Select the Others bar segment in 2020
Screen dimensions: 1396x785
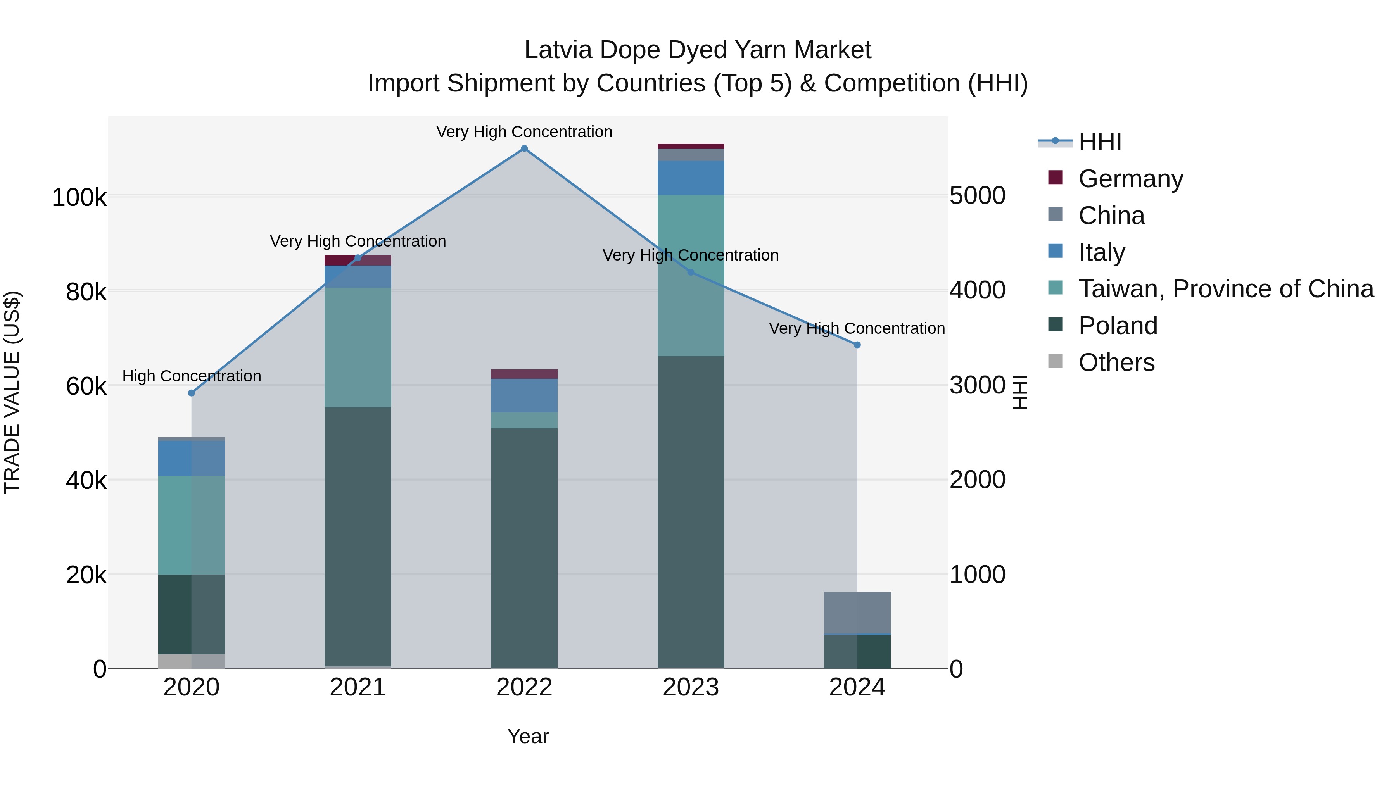(191, 661)
